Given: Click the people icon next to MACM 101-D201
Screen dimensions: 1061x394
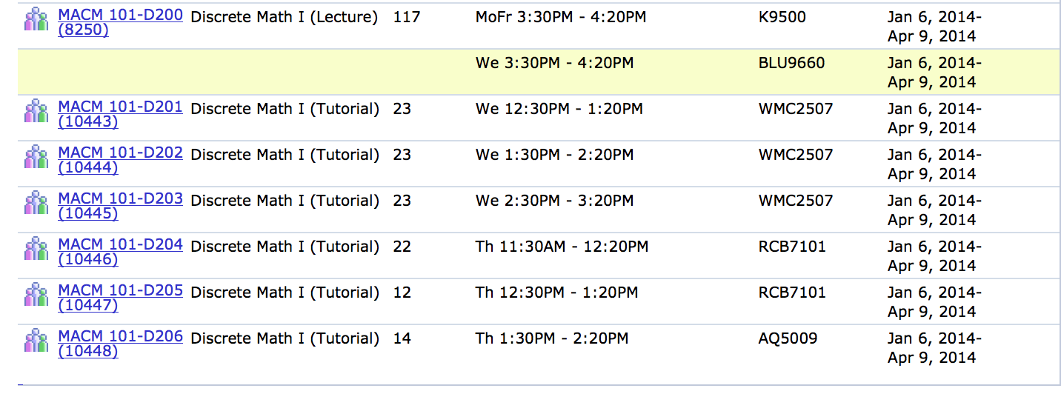Looking at the screenshot, I should [x=36, y=111].
